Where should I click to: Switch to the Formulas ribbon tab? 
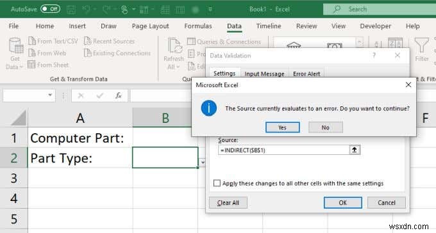pyautogui.click(x=198, y=26)
